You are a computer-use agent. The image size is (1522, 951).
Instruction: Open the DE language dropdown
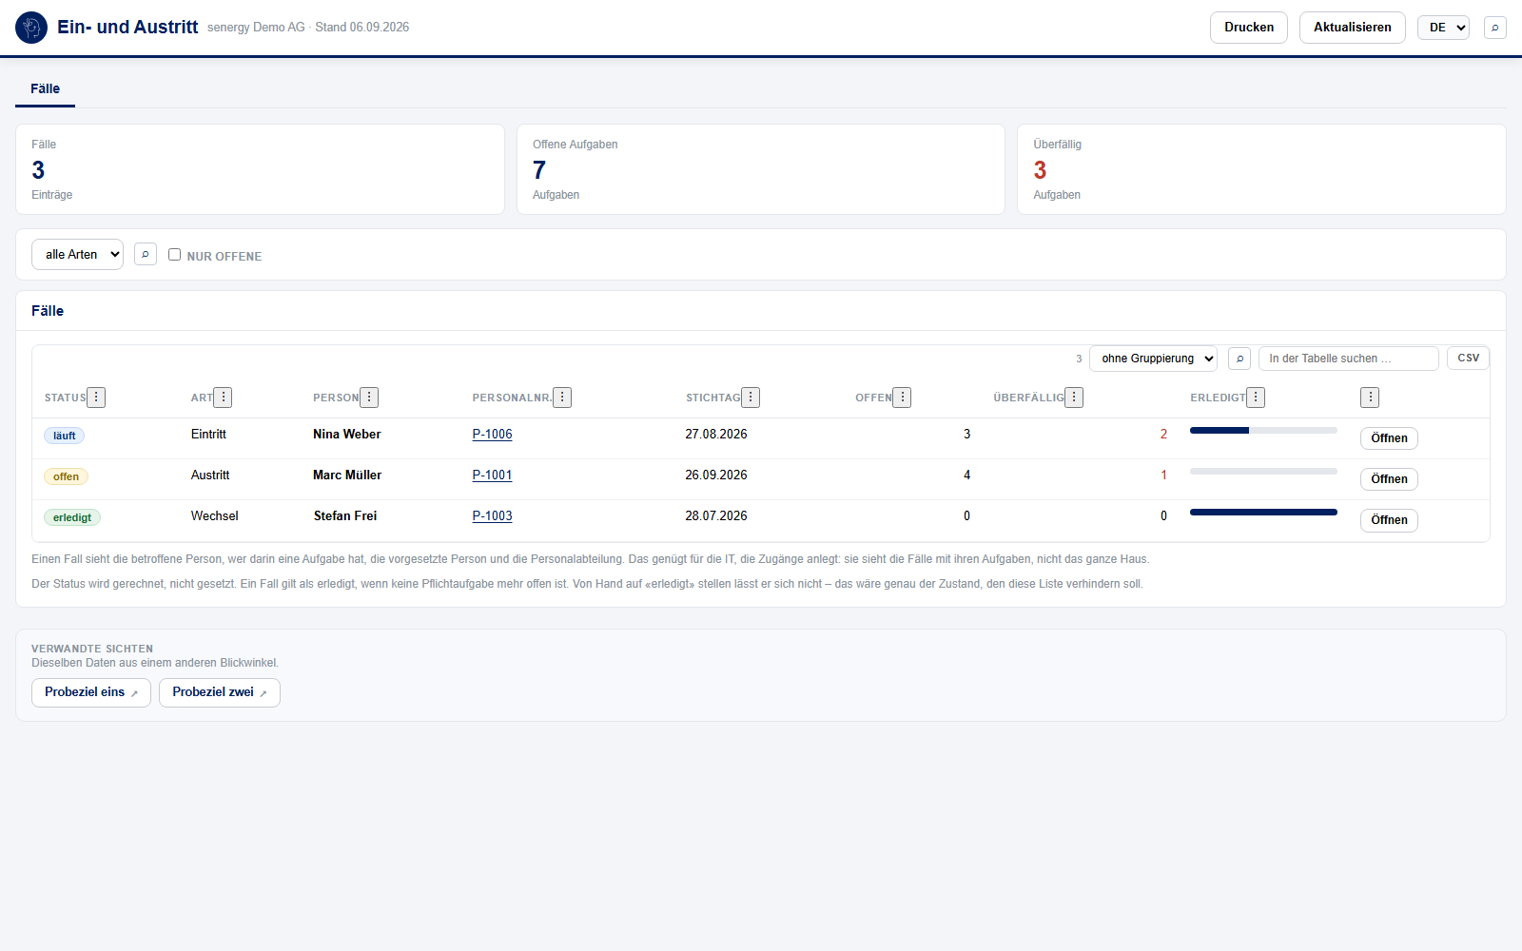pyautogui.click(x=1443, y=28)
